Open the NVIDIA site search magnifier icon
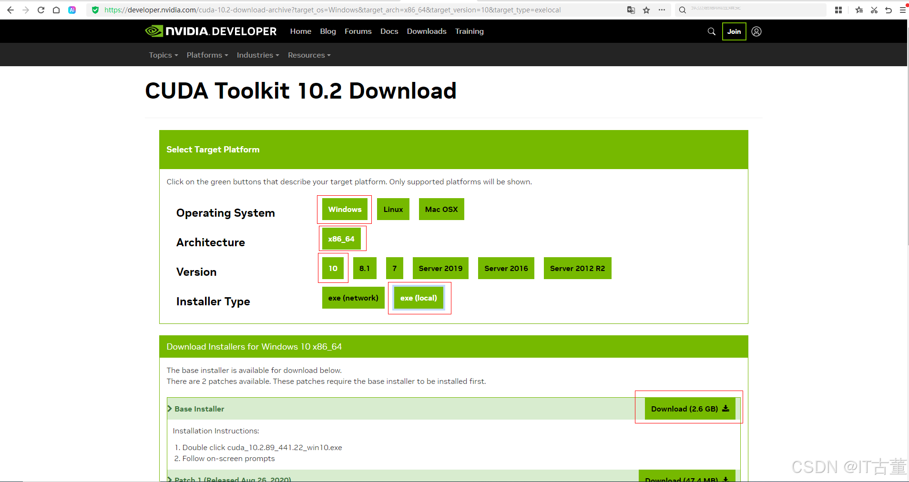Image resolution: width=909 pixels, height=482 pixels. pyautogui.click(x=712, y=31)
